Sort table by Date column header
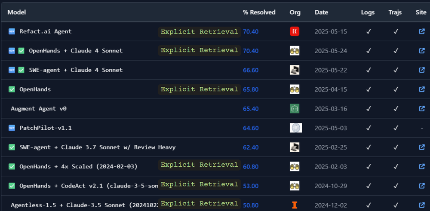Image resolution: width=430 pixels, height=211 pixels. pyautogui.click(x=321, y=12)
